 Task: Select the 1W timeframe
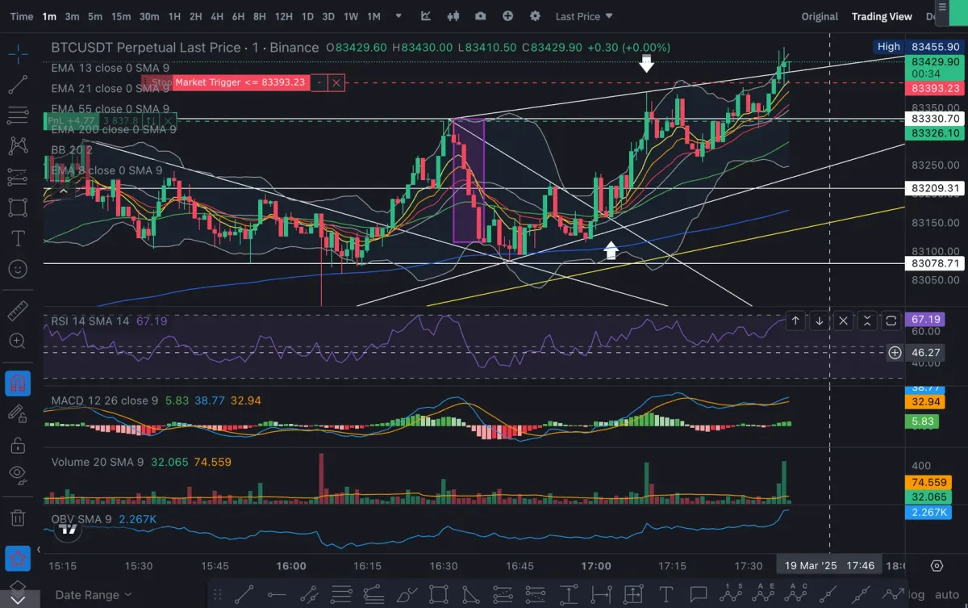click(x=351, y=16)
